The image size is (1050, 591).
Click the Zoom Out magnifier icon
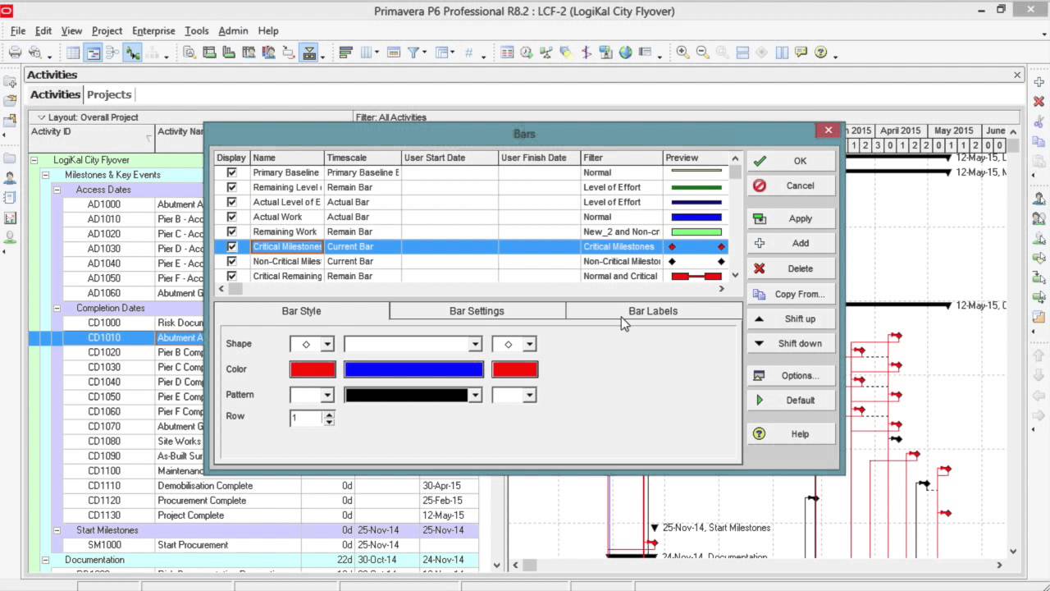(x=702, y=53)
